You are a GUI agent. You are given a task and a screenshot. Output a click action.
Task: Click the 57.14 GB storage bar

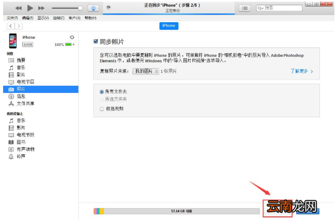coord(177,211)
